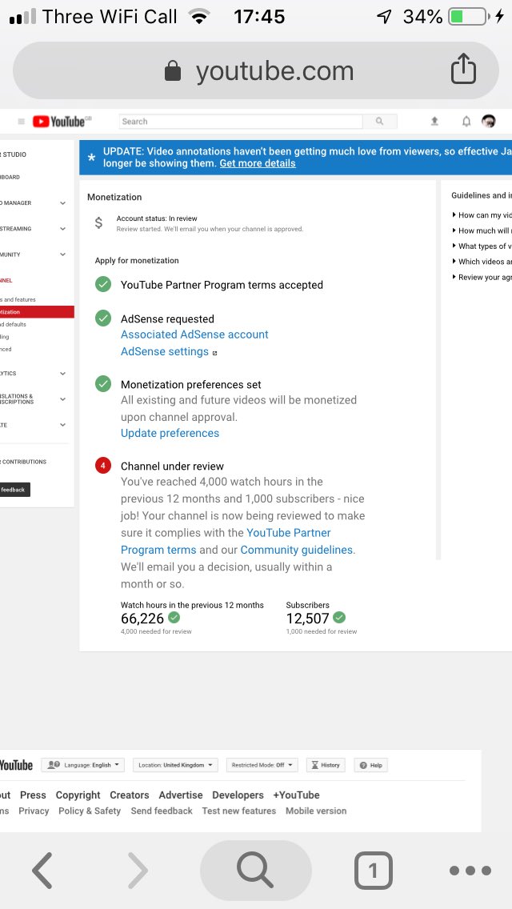Open the browser three-dot menu
Viewport: 512px width, 909px height.
point(470,870)
